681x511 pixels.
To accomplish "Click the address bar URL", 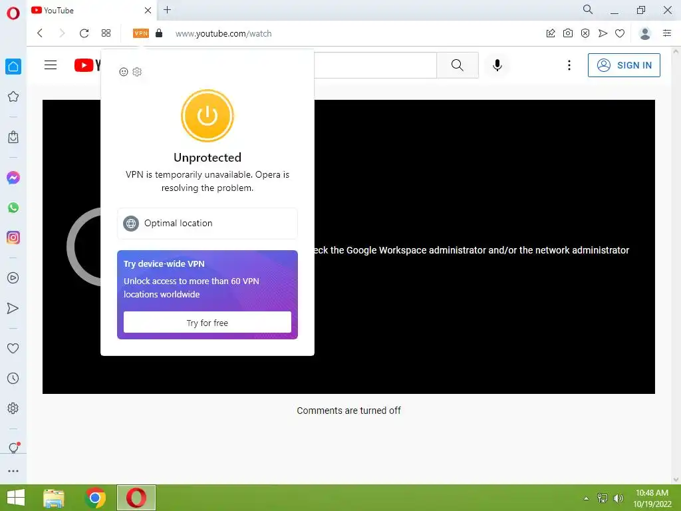I will coord(223,33).
